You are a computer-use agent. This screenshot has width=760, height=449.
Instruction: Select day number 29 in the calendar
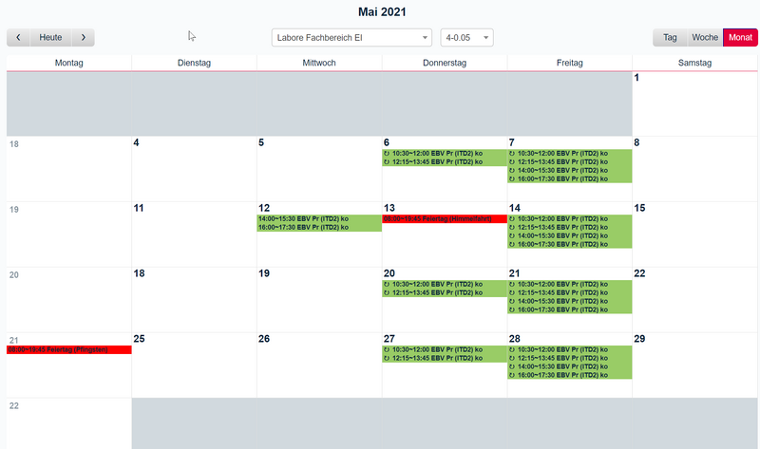(x=639, y=339)
